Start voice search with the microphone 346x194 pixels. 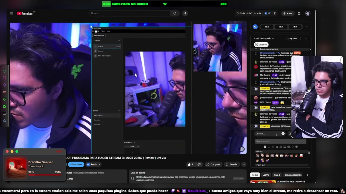[x=185, y=13]
